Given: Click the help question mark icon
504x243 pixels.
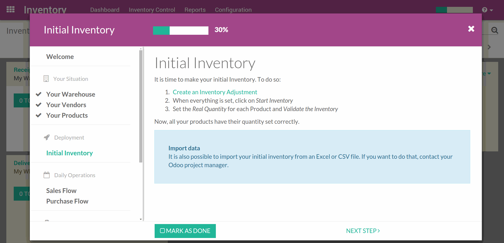Looking at the screenshot, I should point(484,10).
